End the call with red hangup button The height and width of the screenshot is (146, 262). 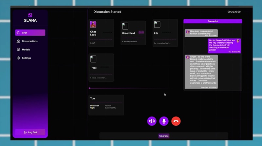[176, 121]
